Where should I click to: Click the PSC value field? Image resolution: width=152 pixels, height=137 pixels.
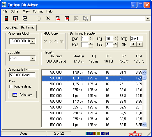85,39
